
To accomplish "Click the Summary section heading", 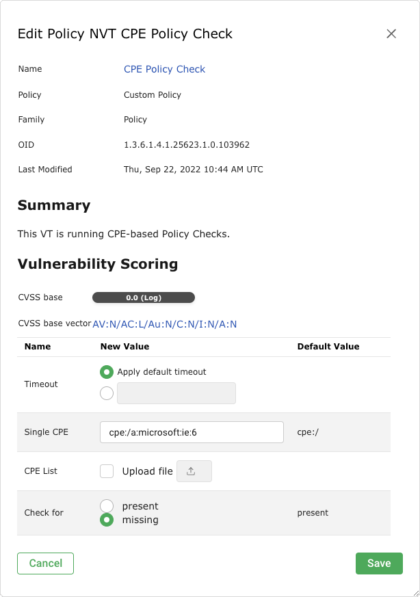I will (x=54, y=205).
